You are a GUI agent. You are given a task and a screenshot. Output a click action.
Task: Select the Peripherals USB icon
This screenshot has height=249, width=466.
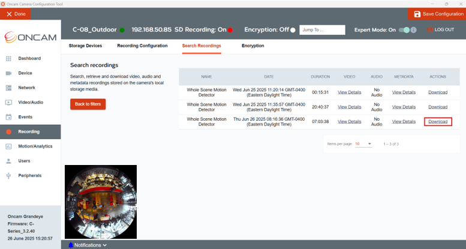click(x=8, y=176)
